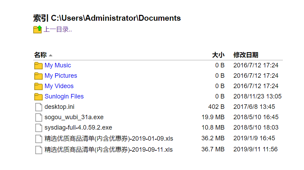Screen dimensions: 304x170
Task: Click the sogou_wubi_31a.exe file icon
Action: point(38,117)
